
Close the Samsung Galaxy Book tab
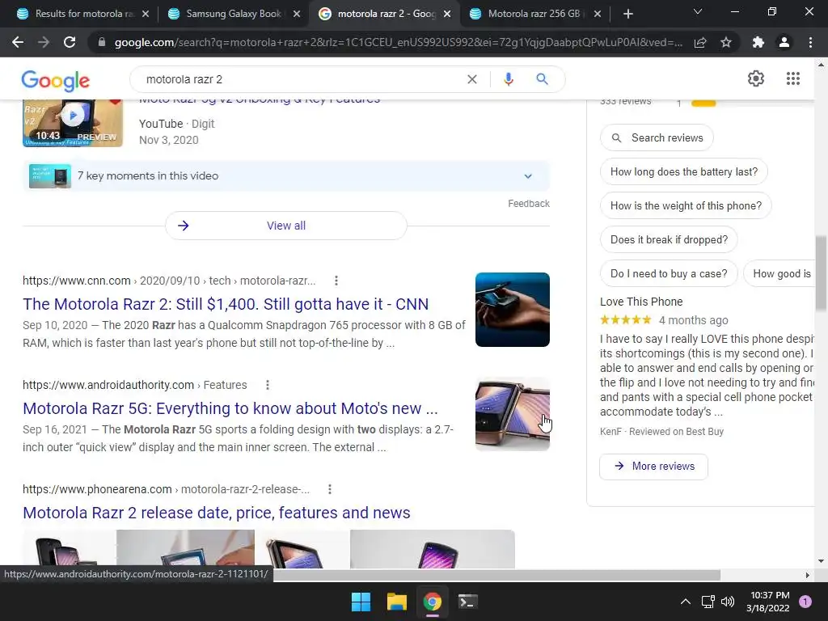click(x=297, y=14)
